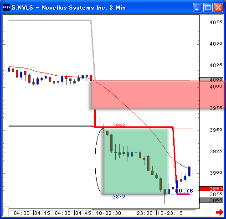Select the blue 3876 level label

coord(119,197)
